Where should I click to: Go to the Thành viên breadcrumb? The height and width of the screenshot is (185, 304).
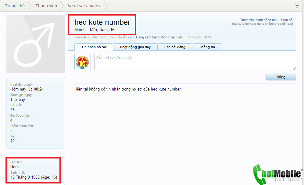[46, 6]
